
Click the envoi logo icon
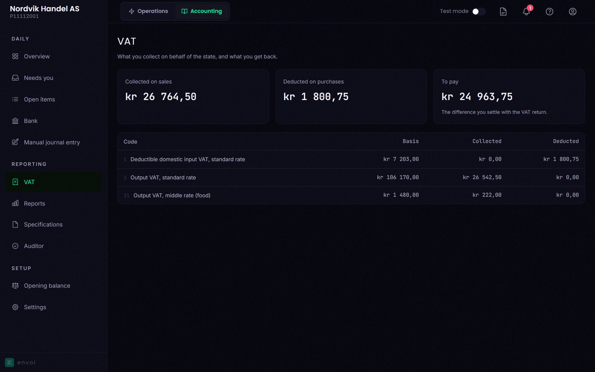[x=9, y=362]
